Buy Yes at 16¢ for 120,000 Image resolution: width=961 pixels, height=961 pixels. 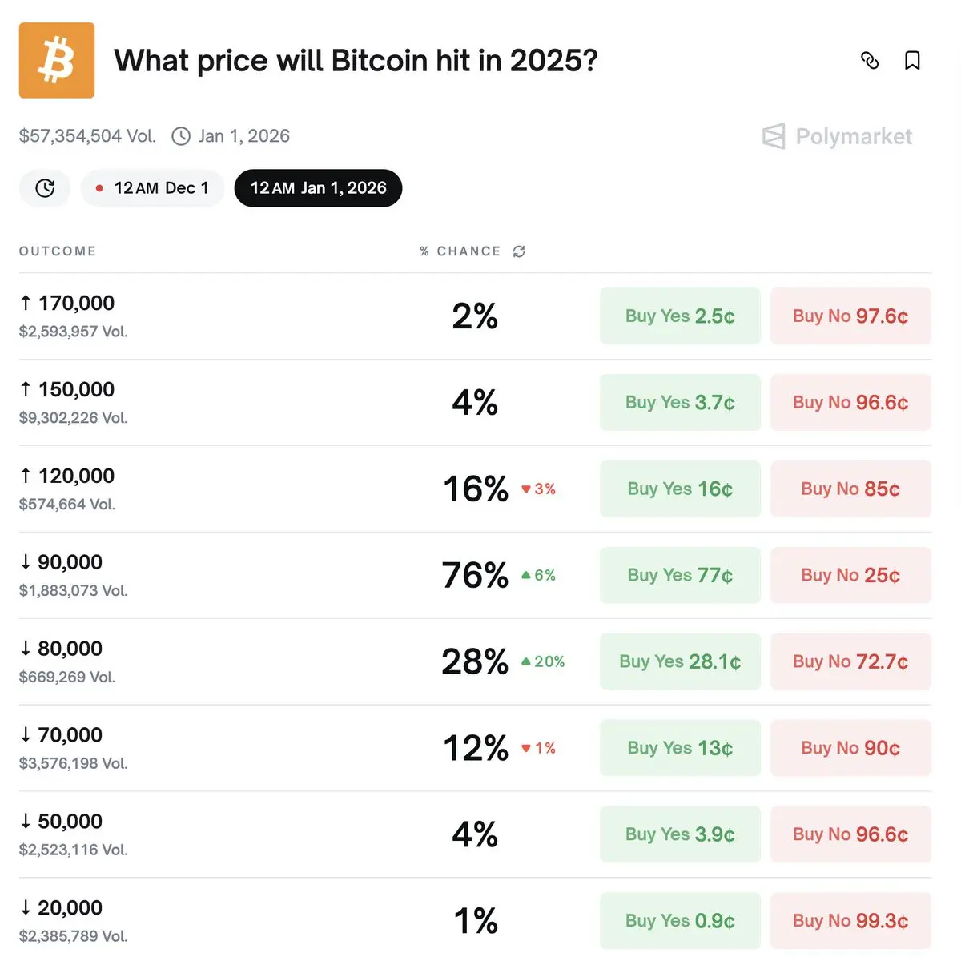[680, 489]
